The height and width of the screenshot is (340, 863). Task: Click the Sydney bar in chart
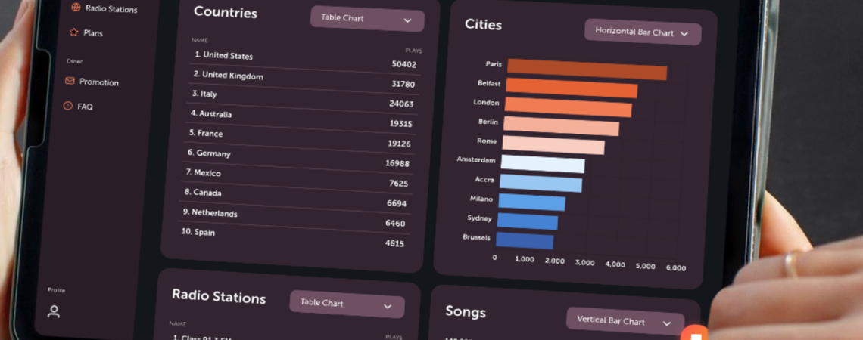pyautogui.click(x=528, y=221)
